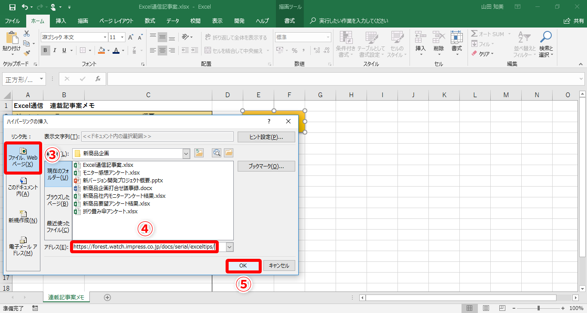Toggle Italic formatting
Image resolution: width=587 pixels, height=313 pixels.
click(x=55, y=50)
